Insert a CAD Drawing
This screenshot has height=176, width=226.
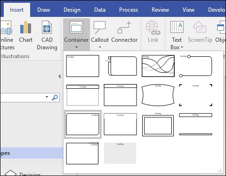(47, 35)
